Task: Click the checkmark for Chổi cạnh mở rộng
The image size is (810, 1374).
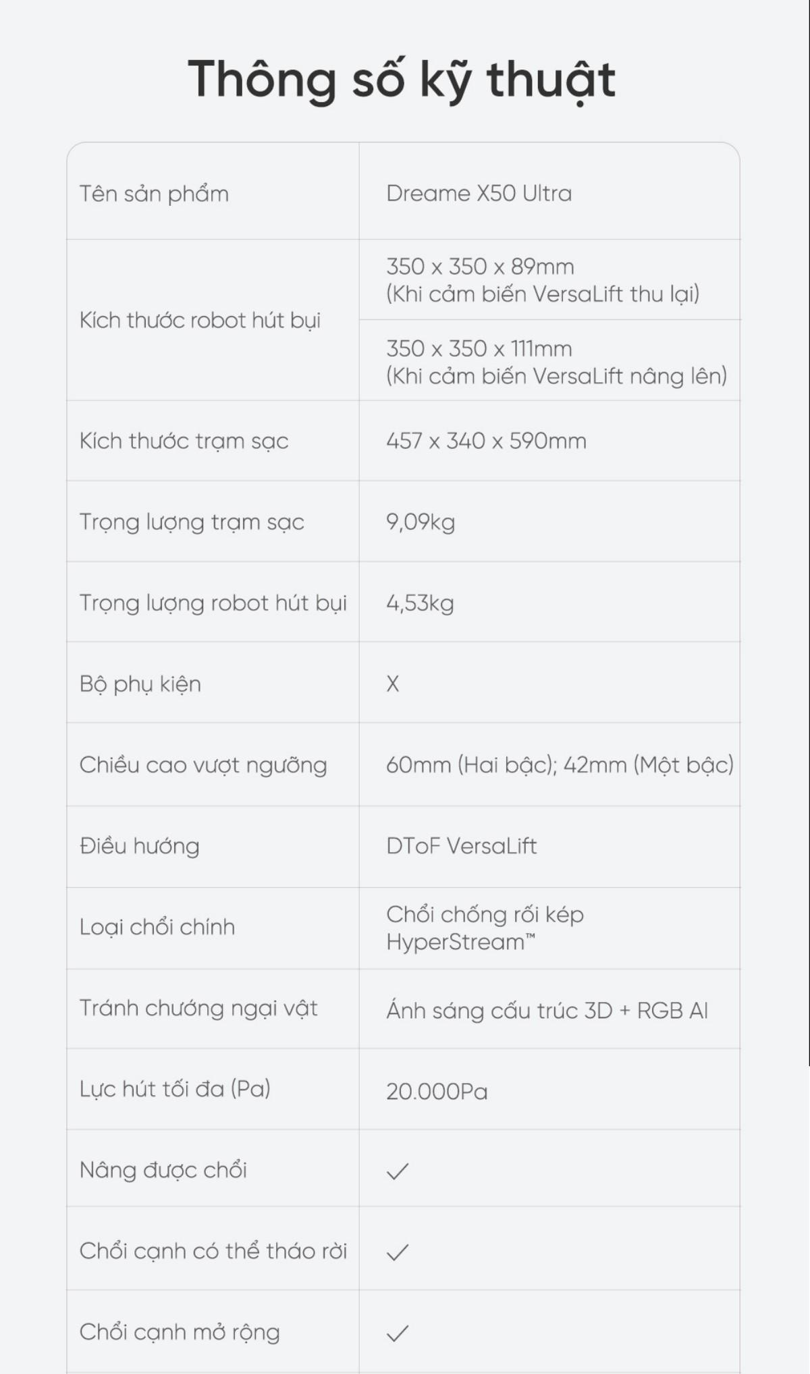Action: click(x=398, y=1333)
